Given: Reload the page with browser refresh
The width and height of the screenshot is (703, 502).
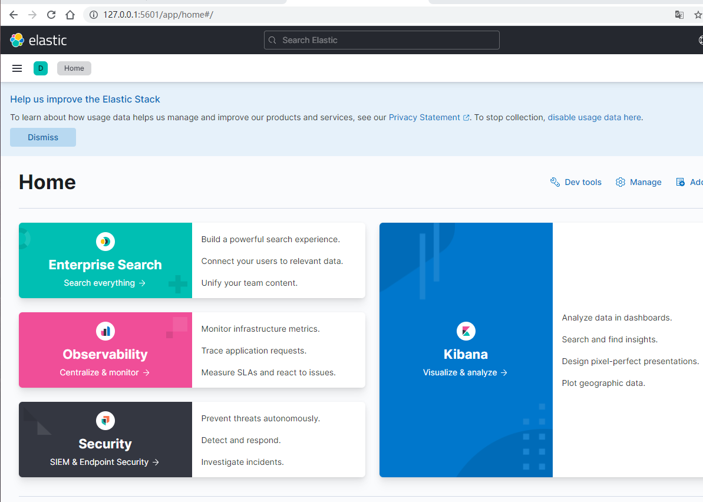Looking at the screenshot, I should click(51, 15).
